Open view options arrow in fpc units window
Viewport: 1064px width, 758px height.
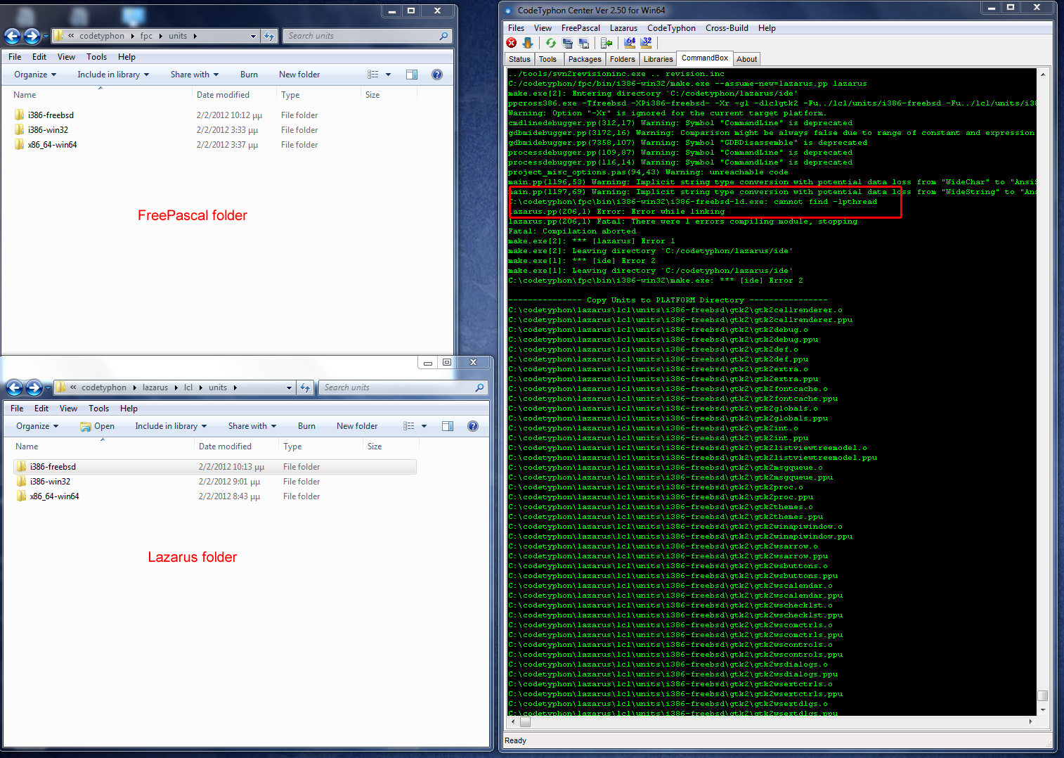click(x=388, y=75)
